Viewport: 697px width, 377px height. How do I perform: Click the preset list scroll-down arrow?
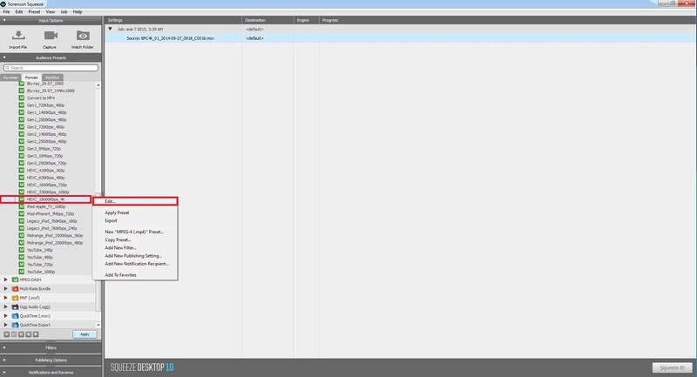tap(98, 325)
